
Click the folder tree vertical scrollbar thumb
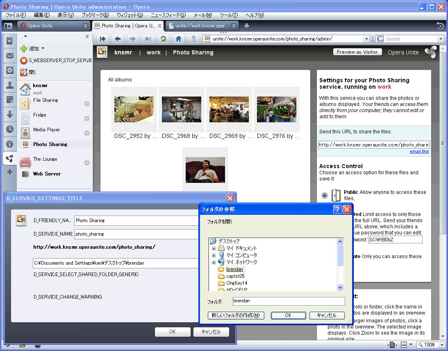[340, 255]
